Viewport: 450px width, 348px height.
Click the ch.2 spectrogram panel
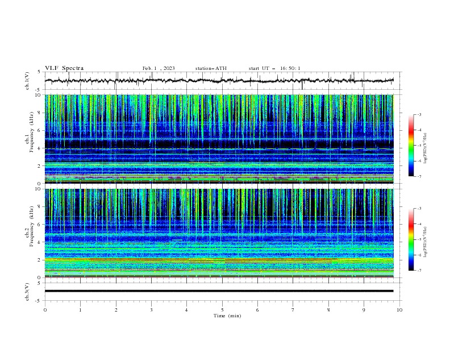[219, 233]
